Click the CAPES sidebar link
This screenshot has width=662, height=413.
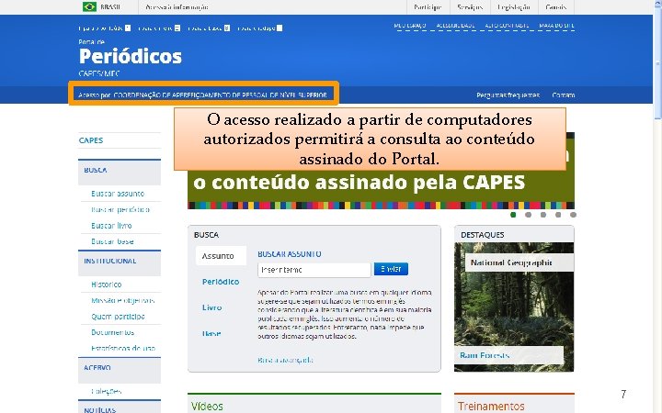coord(91,140)
